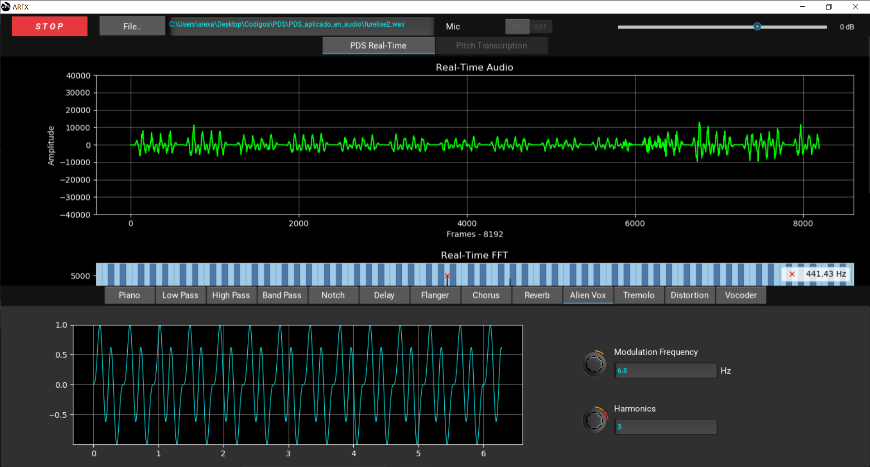Minimize the ARFX window

pos(803,7)
